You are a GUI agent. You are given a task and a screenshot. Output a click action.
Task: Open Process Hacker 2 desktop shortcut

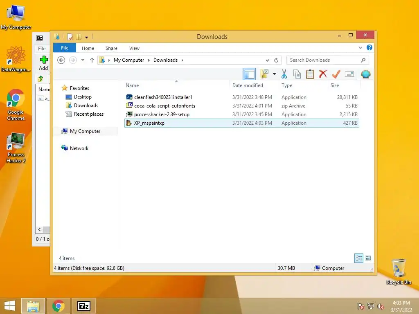tap(16, 148)
